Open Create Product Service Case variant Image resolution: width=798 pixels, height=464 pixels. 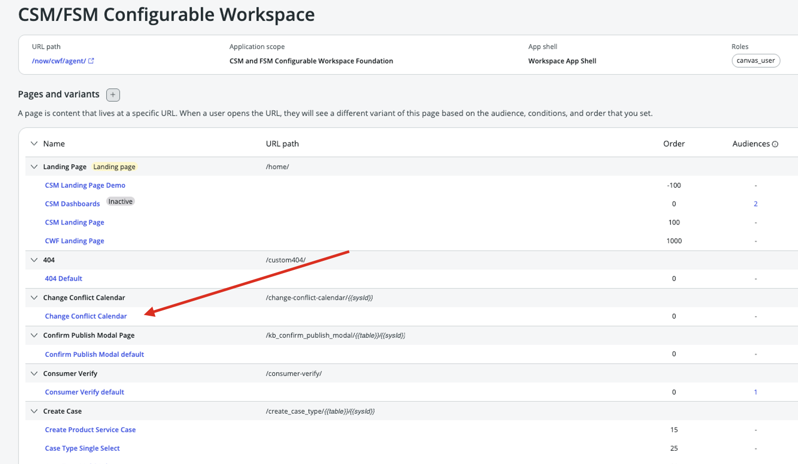click(x=90, y=430)
